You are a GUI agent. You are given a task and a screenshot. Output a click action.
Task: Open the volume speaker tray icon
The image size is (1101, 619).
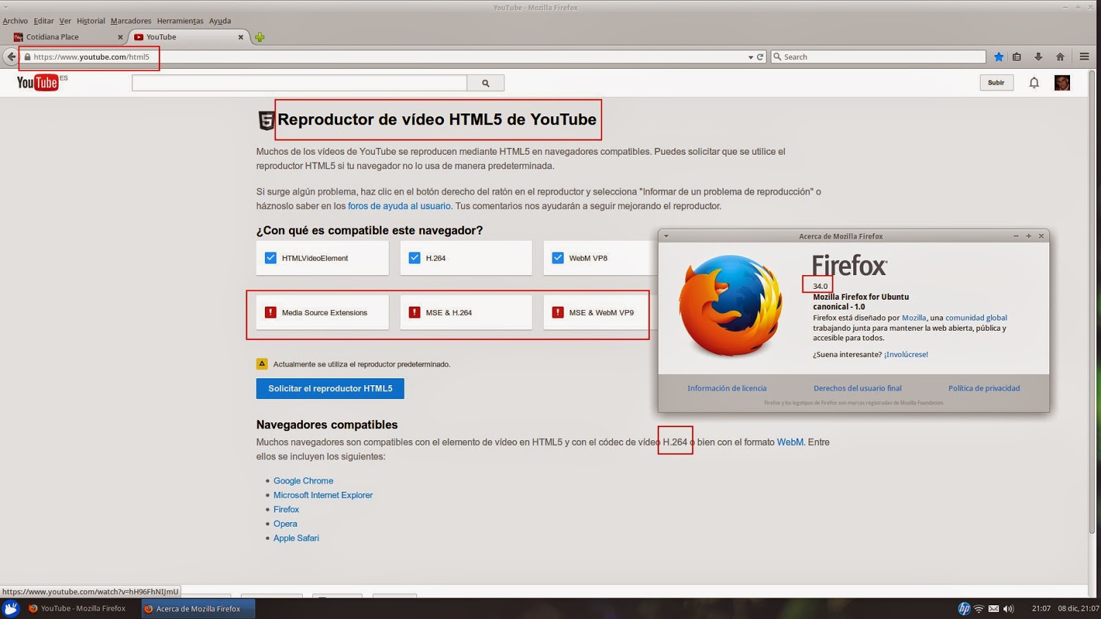click(x=1008, y=609)
